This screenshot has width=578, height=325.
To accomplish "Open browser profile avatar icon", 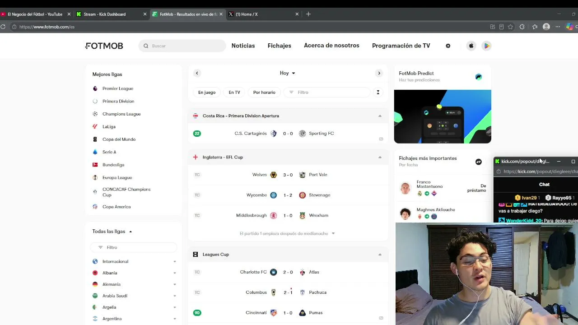I will click(x=546, y=27).
